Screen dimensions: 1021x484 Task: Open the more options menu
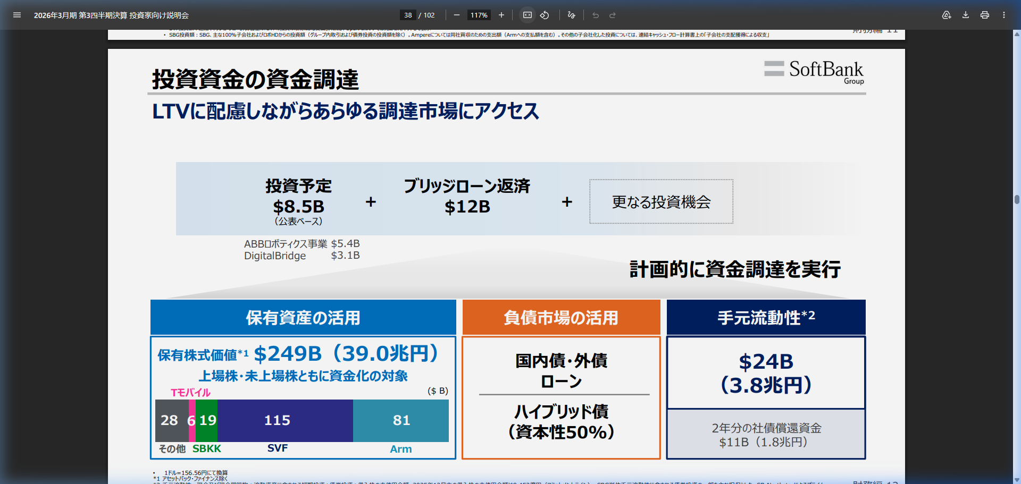1004,15
